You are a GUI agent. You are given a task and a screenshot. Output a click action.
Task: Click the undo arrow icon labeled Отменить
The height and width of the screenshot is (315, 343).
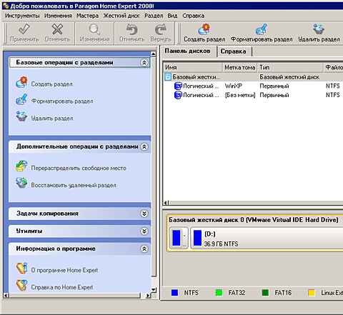(x=132, y=29)
